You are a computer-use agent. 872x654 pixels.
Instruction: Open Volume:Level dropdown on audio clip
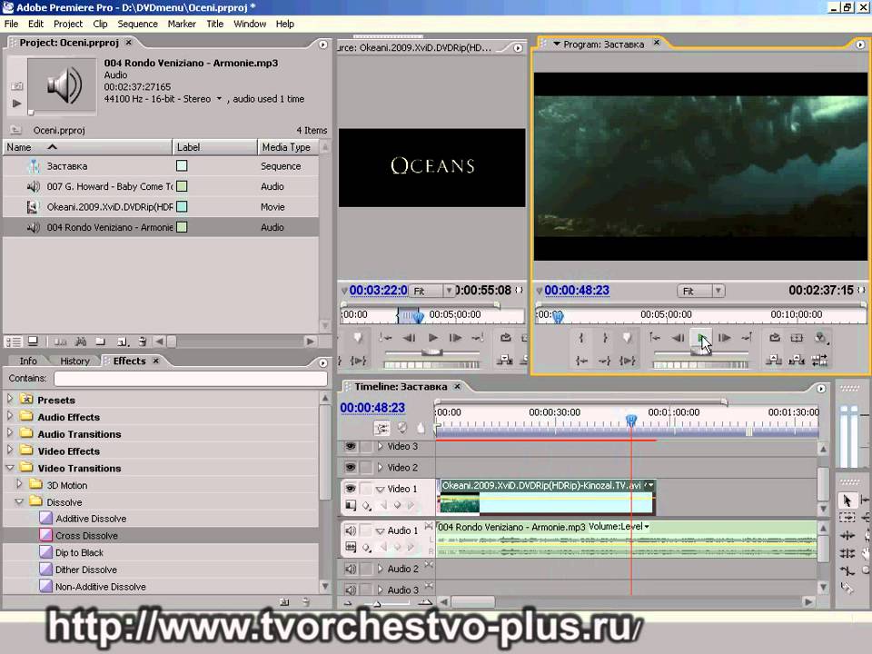[x=647, y=527]
